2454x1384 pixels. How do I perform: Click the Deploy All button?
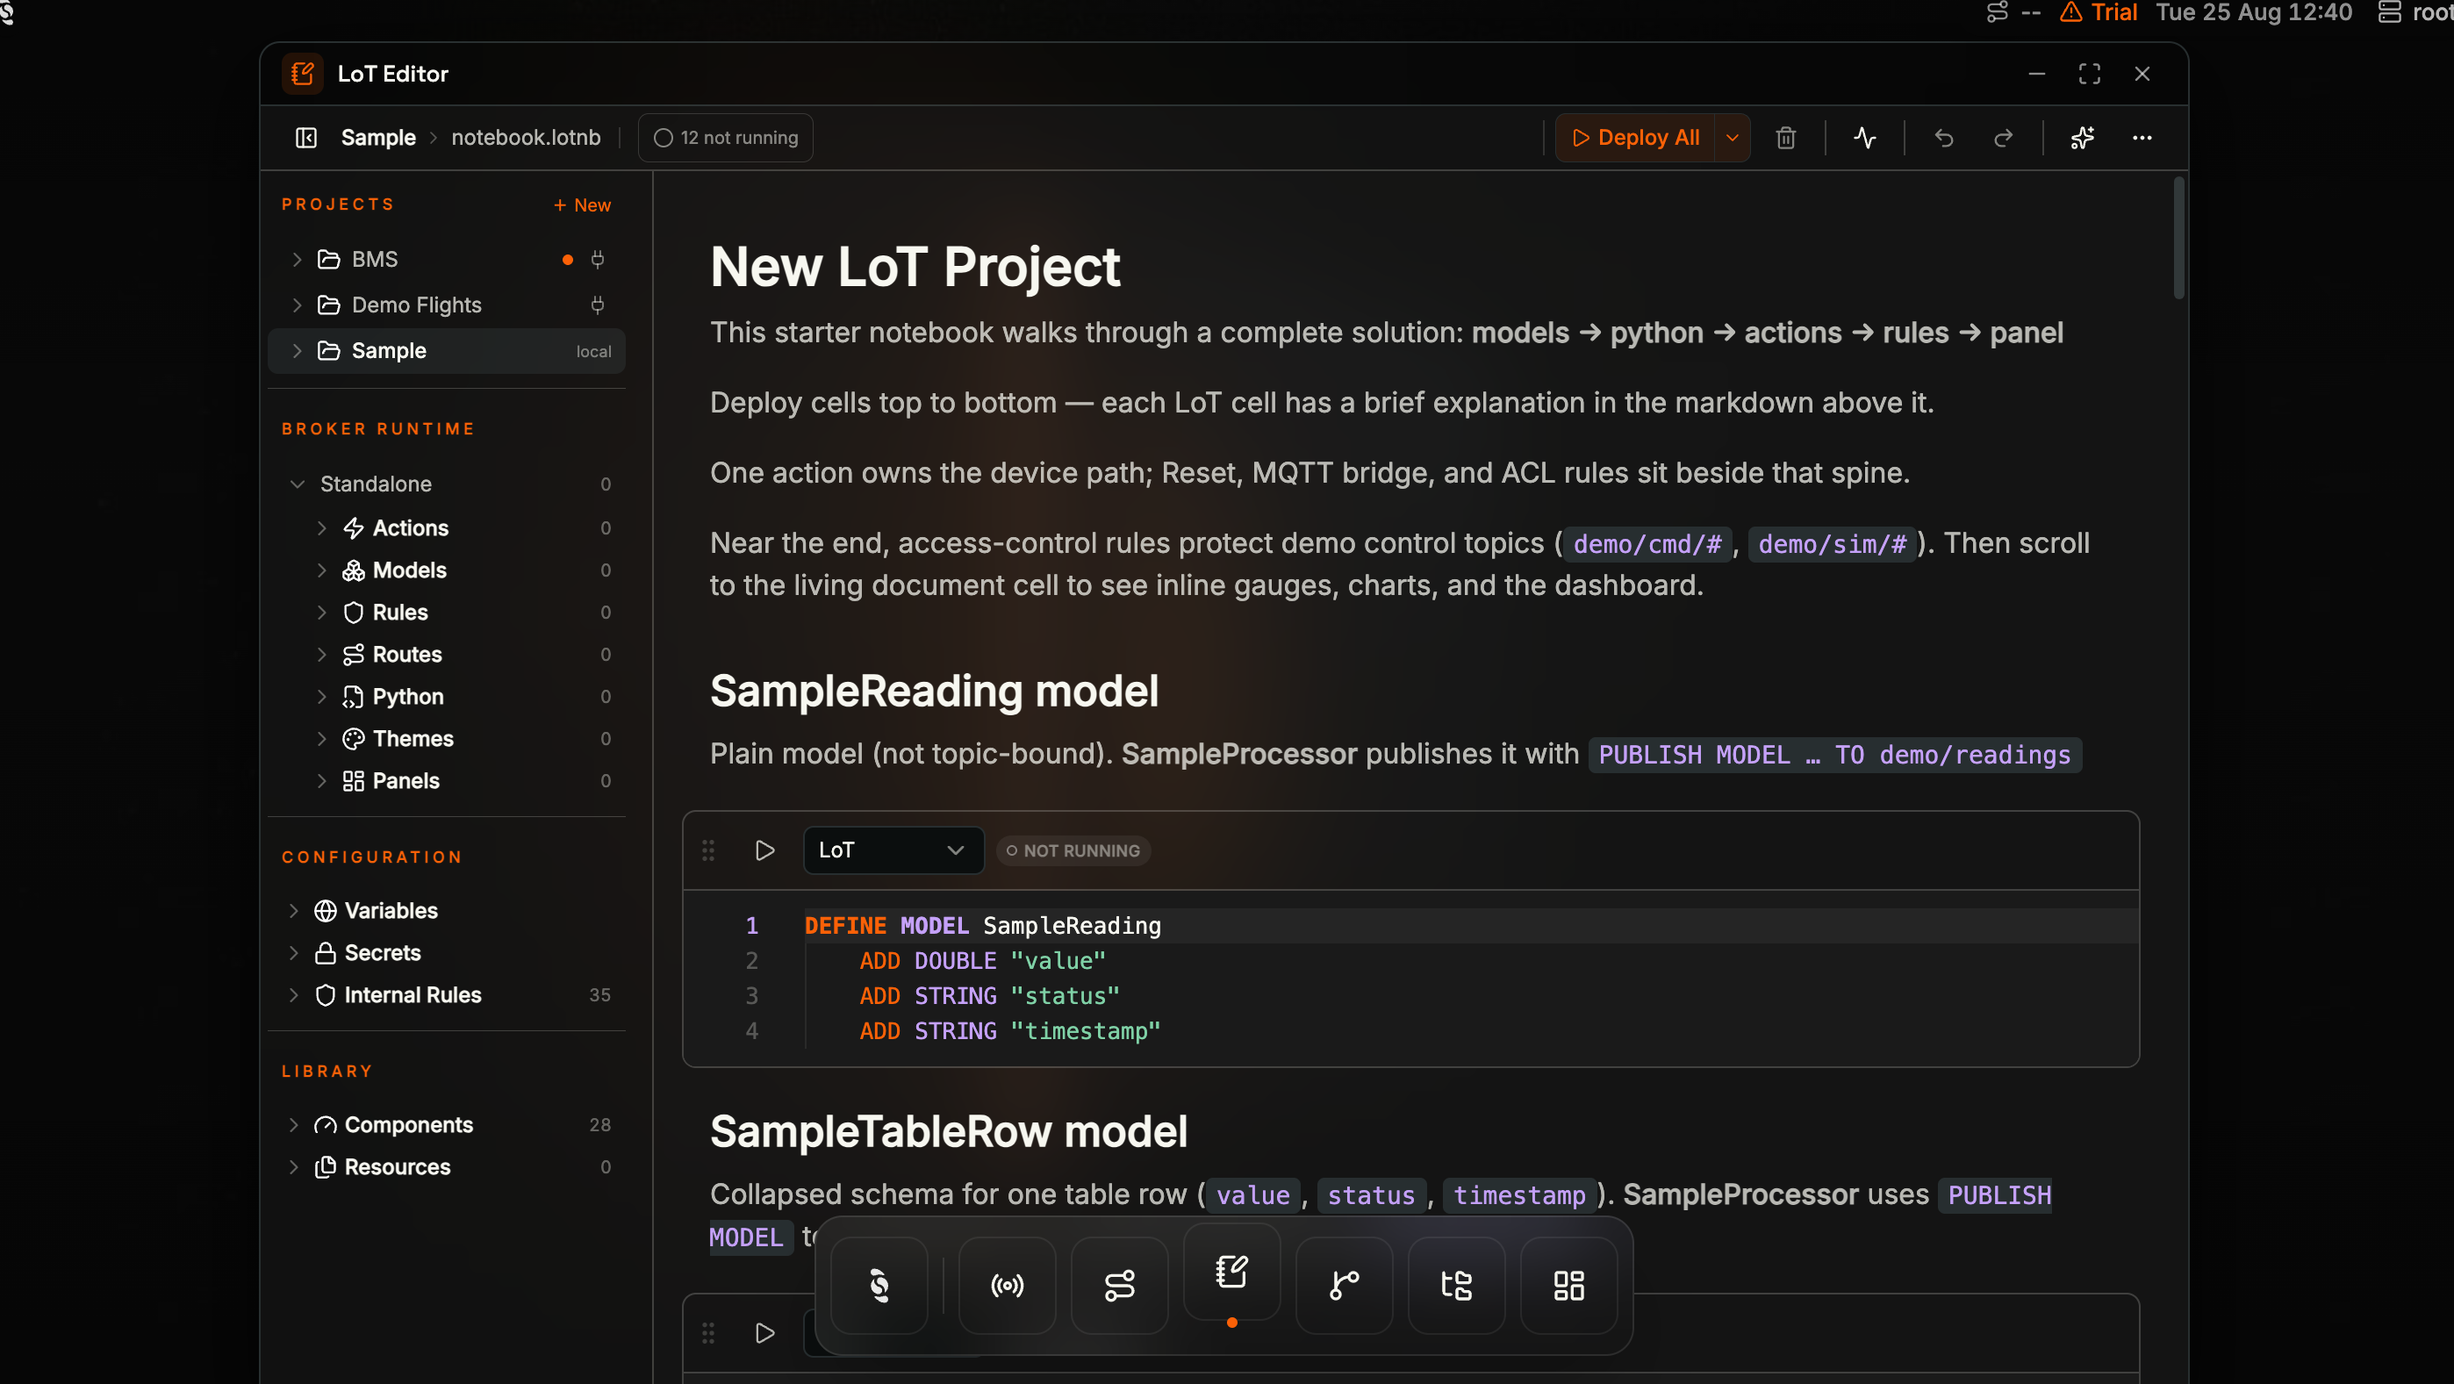pos(1635,137)
